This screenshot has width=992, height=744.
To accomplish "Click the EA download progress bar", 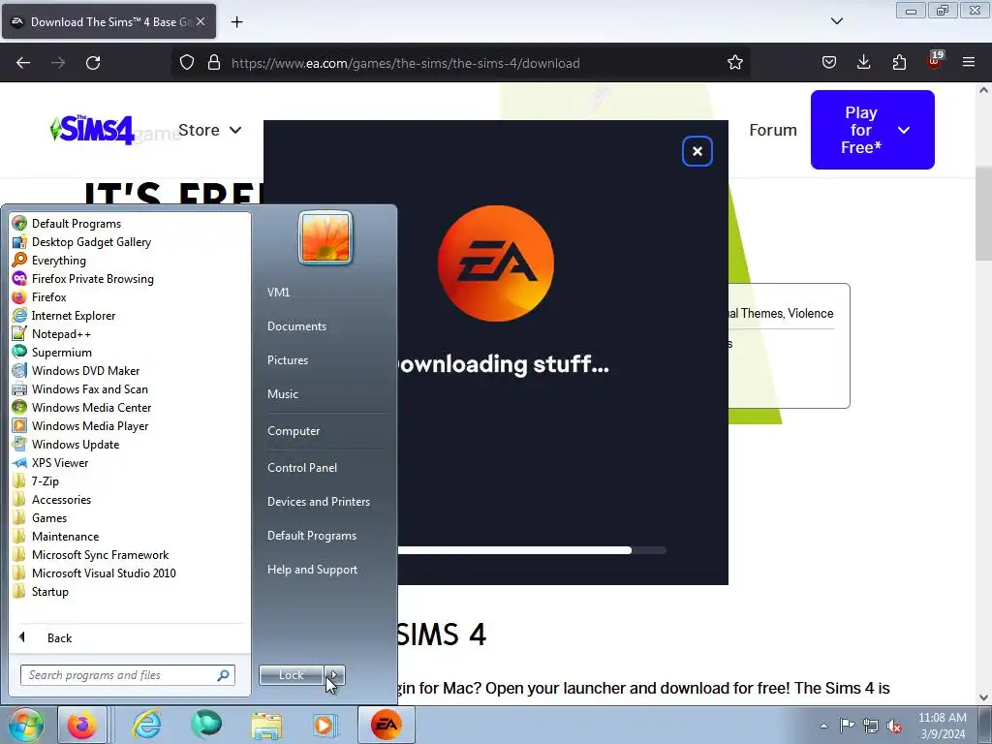I will coord(532,550).
